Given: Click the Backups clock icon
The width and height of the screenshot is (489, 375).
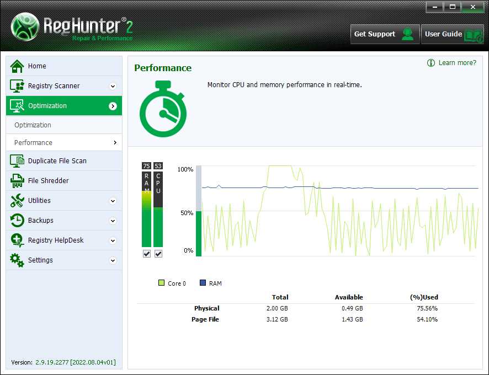Looking at the screenshot, I should pyautogui.click(x=17, y=221).
